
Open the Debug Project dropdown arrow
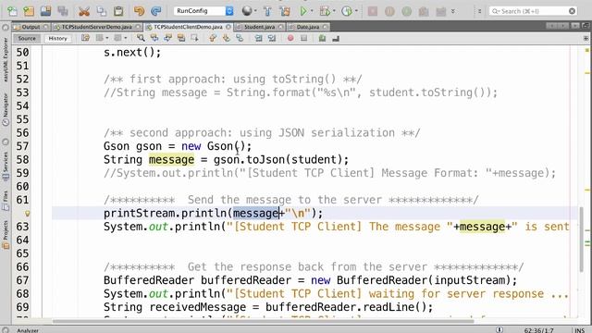[x=334, y=11]
